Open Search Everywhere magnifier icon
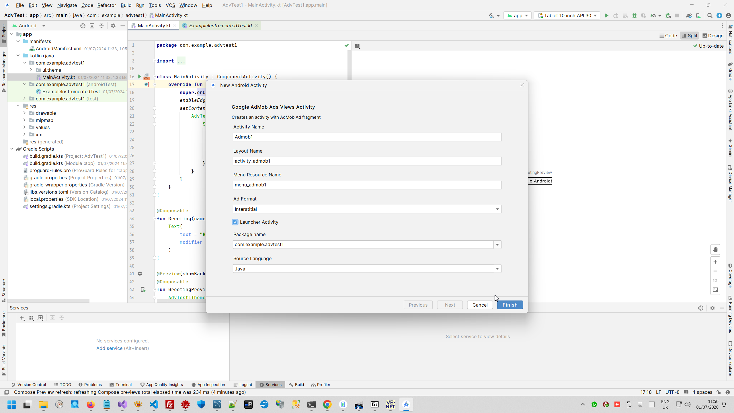The width and height of the screenshot is (734, 413). [710, 15]
